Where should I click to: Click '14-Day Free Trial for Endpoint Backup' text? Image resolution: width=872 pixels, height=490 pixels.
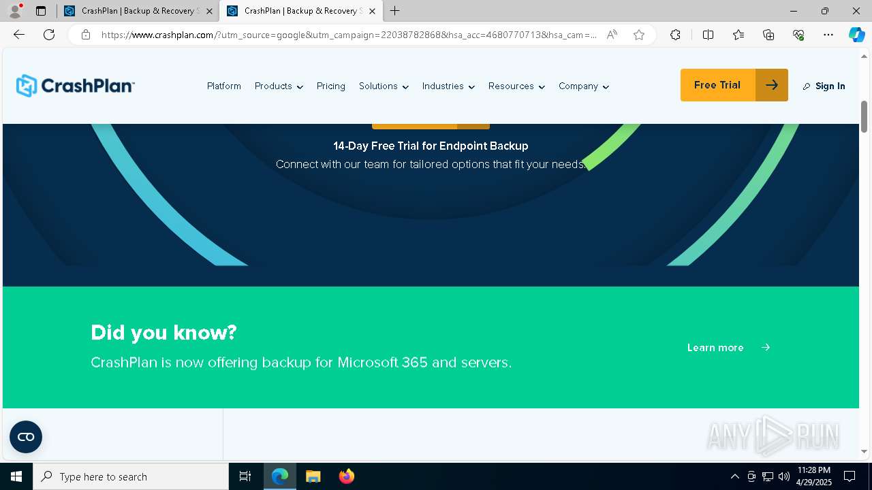pyautogui.click(x=431, y=146)
